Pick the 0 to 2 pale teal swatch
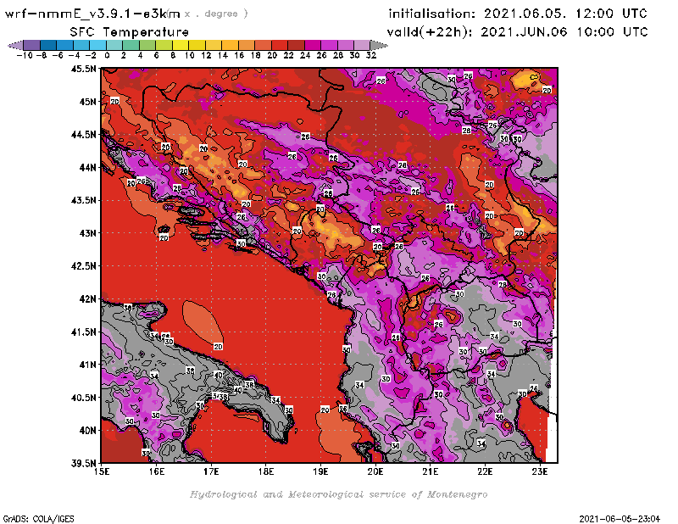This screenshot has height=524, width=678. [x=114, y=45]
